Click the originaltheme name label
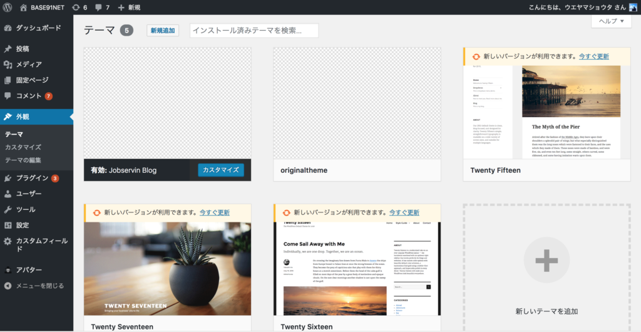The height and width of the screenshot is (332, 641). click(x=304, y=170)
